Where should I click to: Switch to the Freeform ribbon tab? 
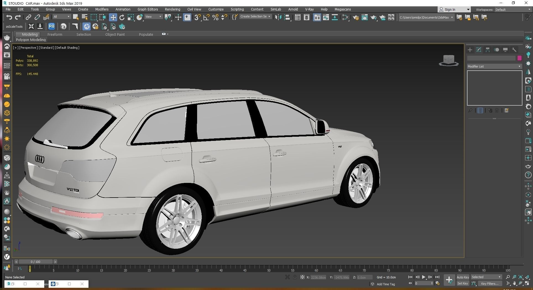(55, 35)
